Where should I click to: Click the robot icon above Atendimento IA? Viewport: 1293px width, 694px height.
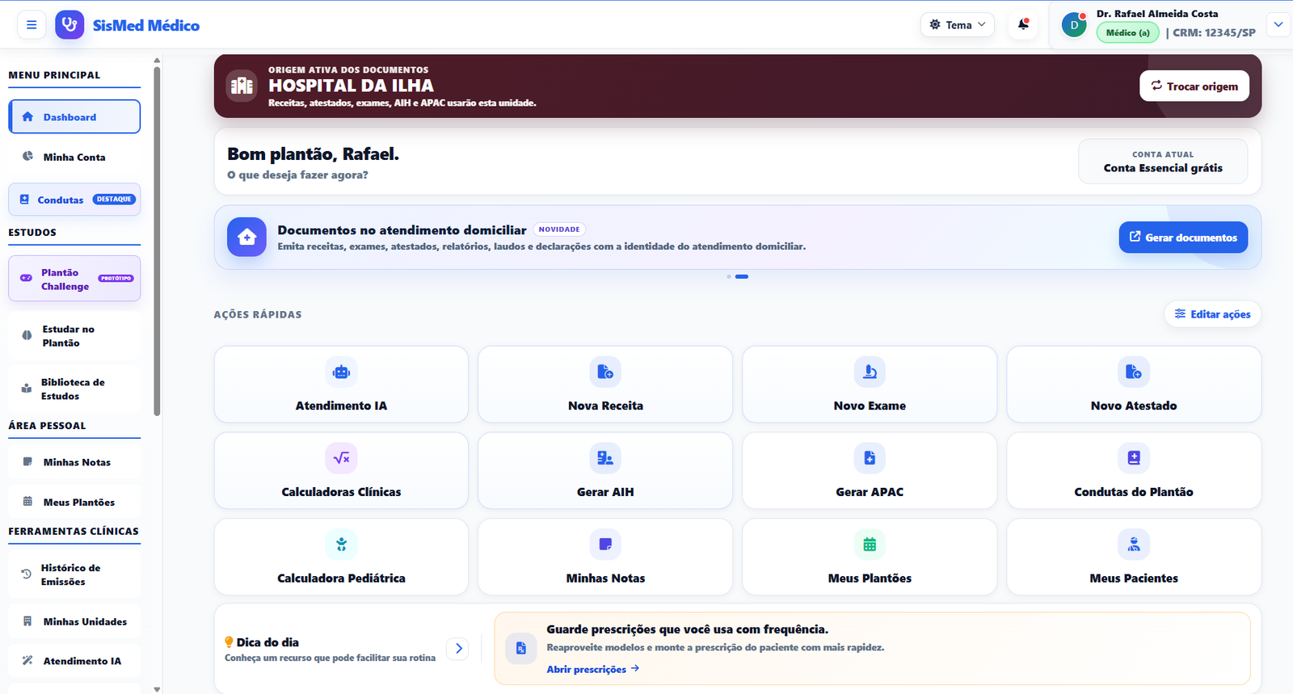point(341,372)
